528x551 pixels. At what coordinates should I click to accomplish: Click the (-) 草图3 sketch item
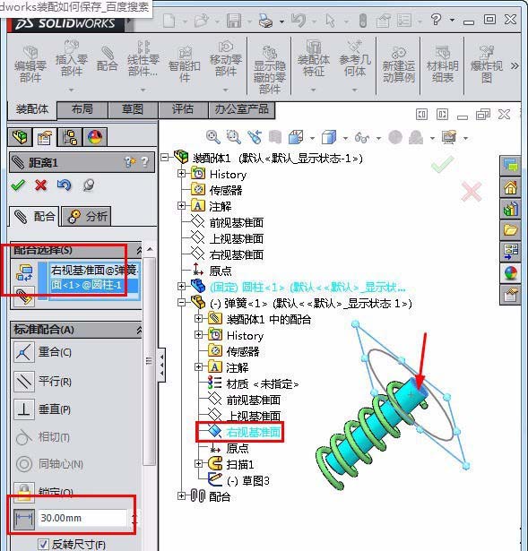pos(247,480)
